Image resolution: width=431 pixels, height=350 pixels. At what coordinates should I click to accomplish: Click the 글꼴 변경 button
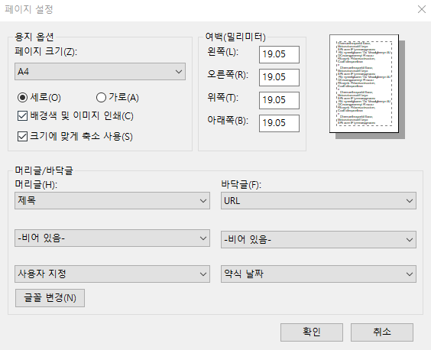click(50, 298)
